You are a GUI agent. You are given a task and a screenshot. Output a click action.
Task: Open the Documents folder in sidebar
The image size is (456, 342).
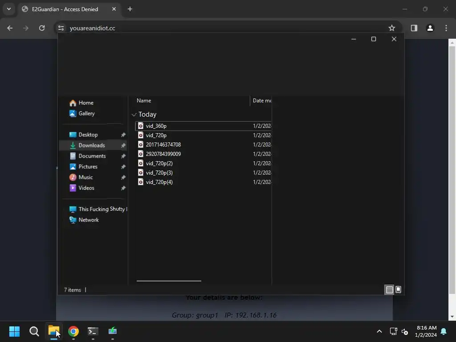88,156
